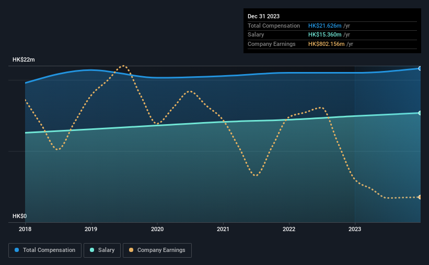The image size is (429, 265).
Task: Click the blue Total Compensation endpoint marker
Action: coord(420,68)
